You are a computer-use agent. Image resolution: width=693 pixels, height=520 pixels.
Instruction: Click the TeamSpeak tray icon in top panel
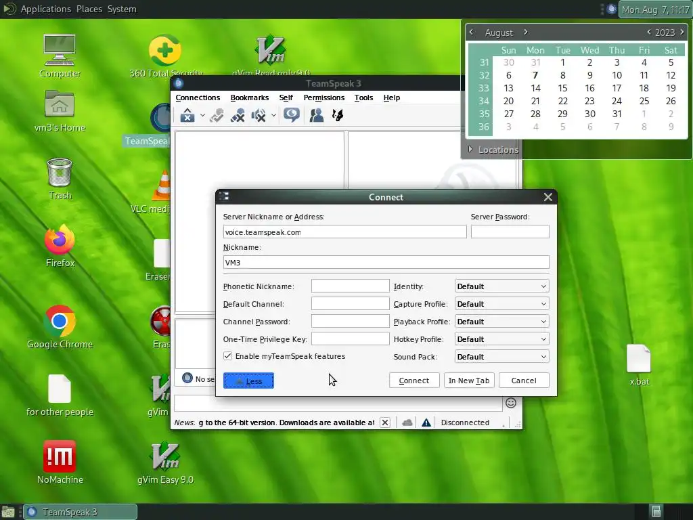point(612,9)
